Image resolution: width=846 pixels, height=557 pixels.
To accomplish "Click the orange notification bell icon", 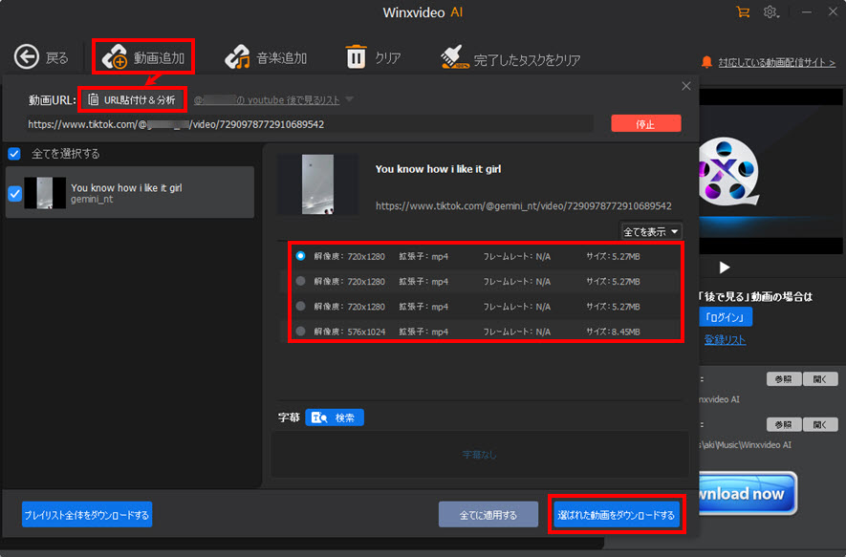I will [706, 62].
